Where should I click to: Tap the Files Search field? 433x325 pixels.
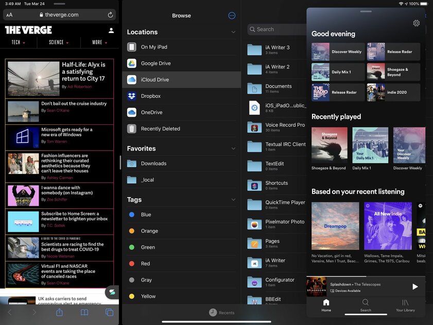click(x=277, y=29)
